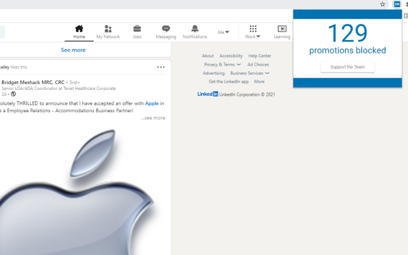Image resolution: width=408 pixels, height=255 pixels.
Task: Click Get the LinkedIn app link
Action: coord(229,82)
